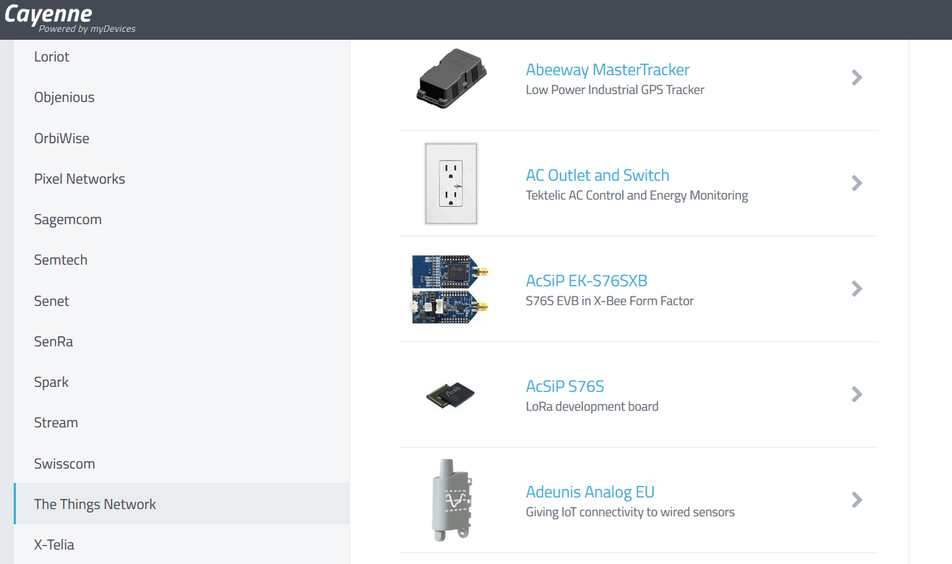
Task: Open the Adeunis Analog EU device image
Action: (x=451, y=500)
